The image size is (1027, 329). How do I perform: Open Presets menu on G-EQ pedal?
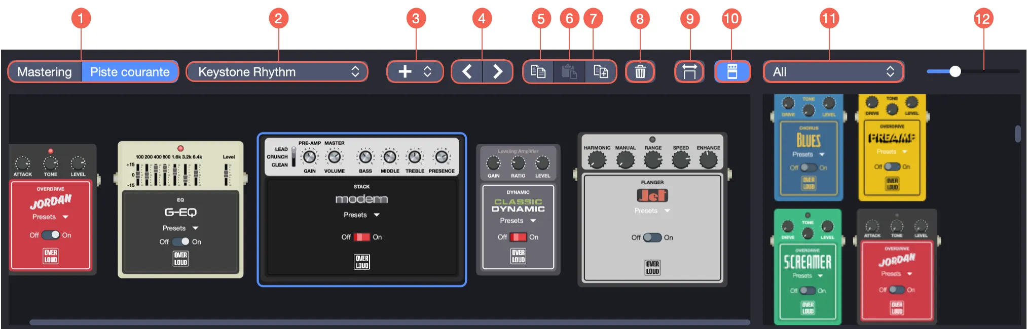(180, 228)
